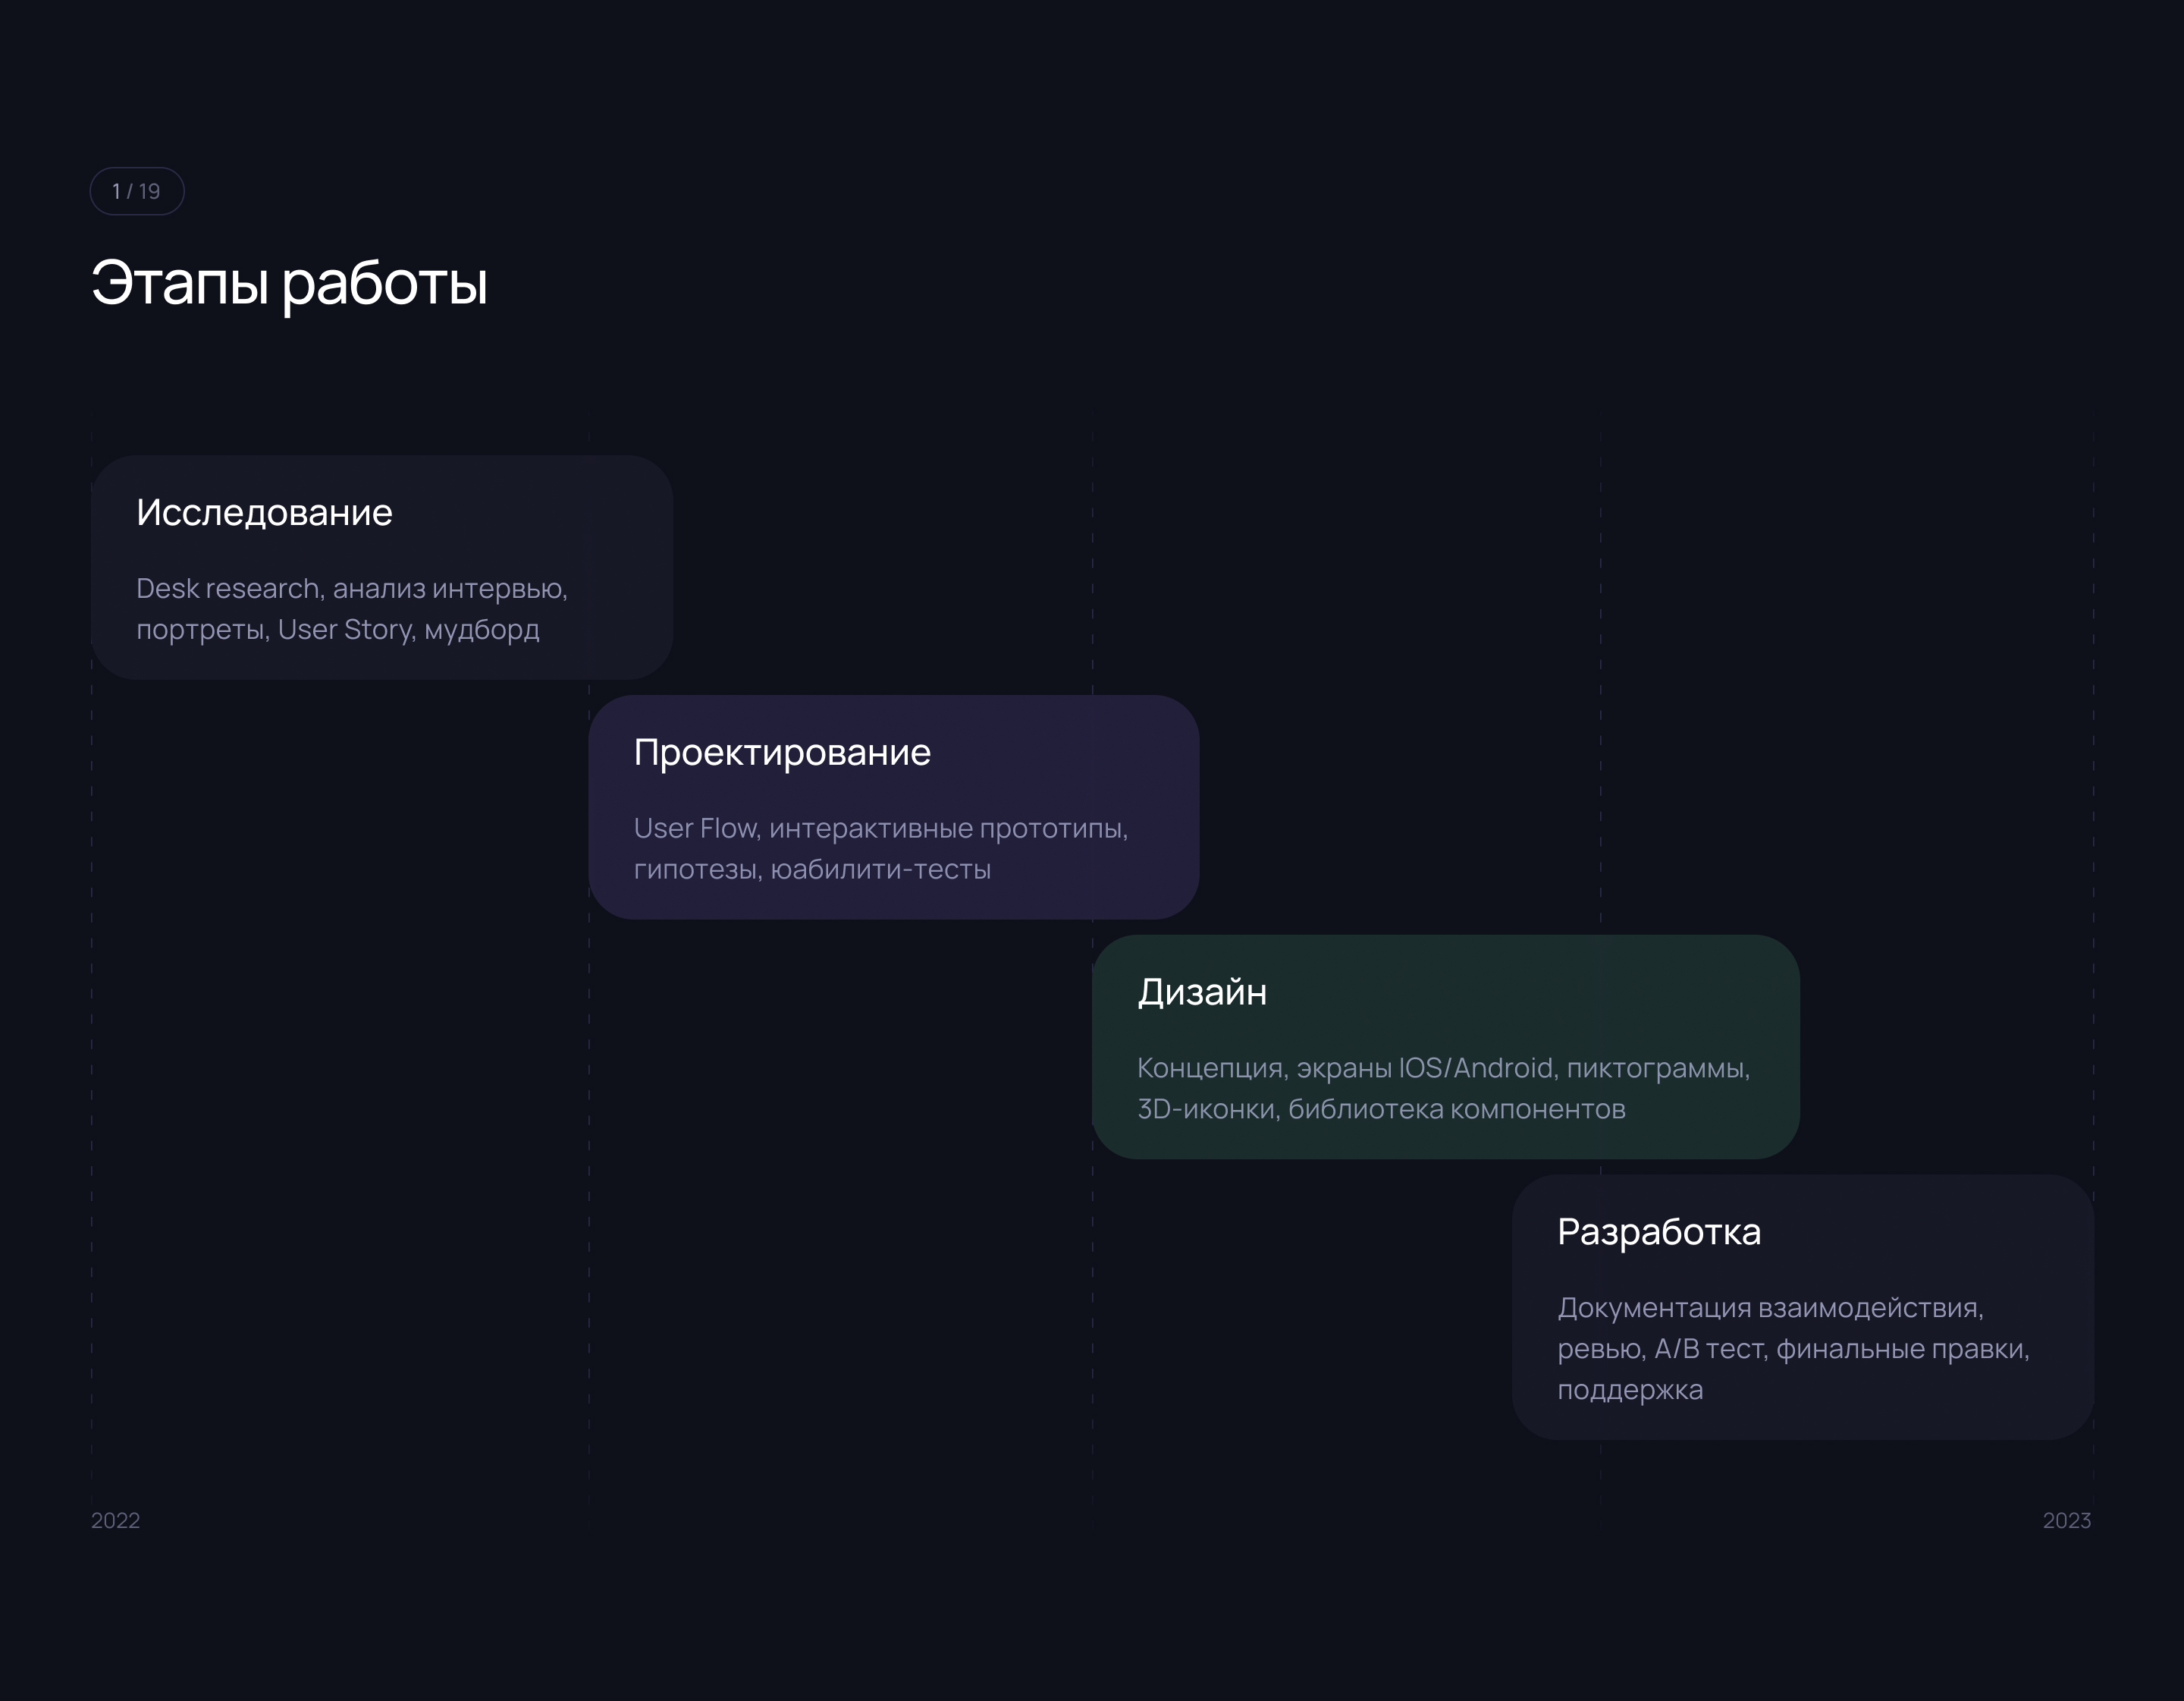Click the Дизайн stage title
2184x1701 pixels.
(x=1202, y=992)
